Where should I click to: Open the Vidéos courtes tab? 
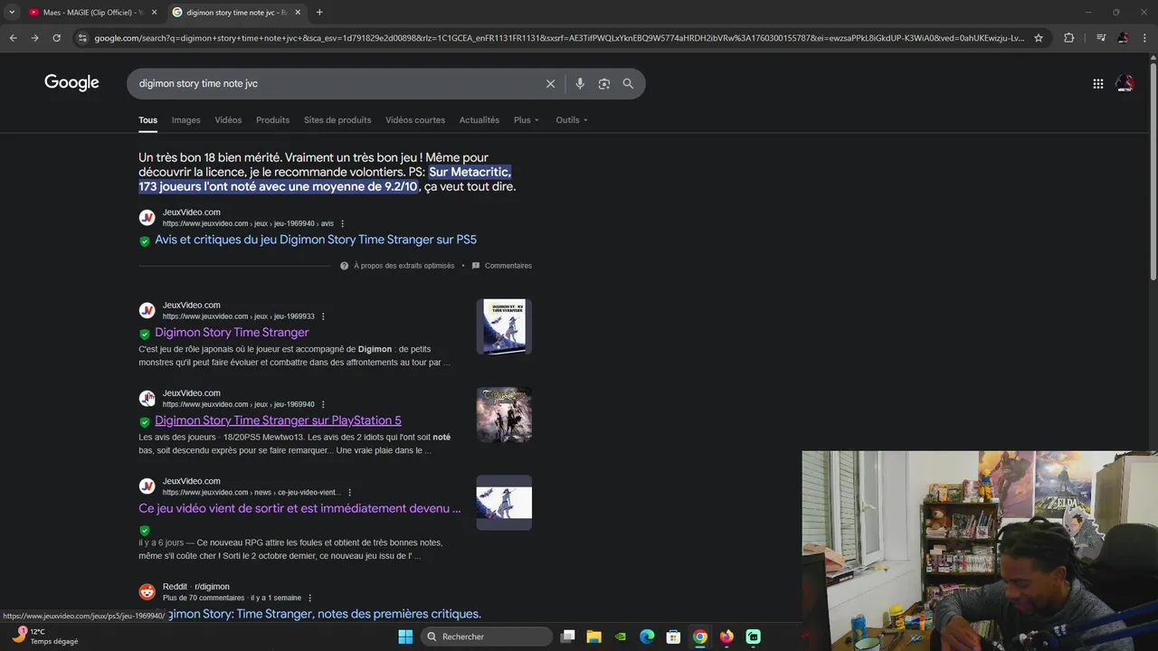[x=415, y=120]
